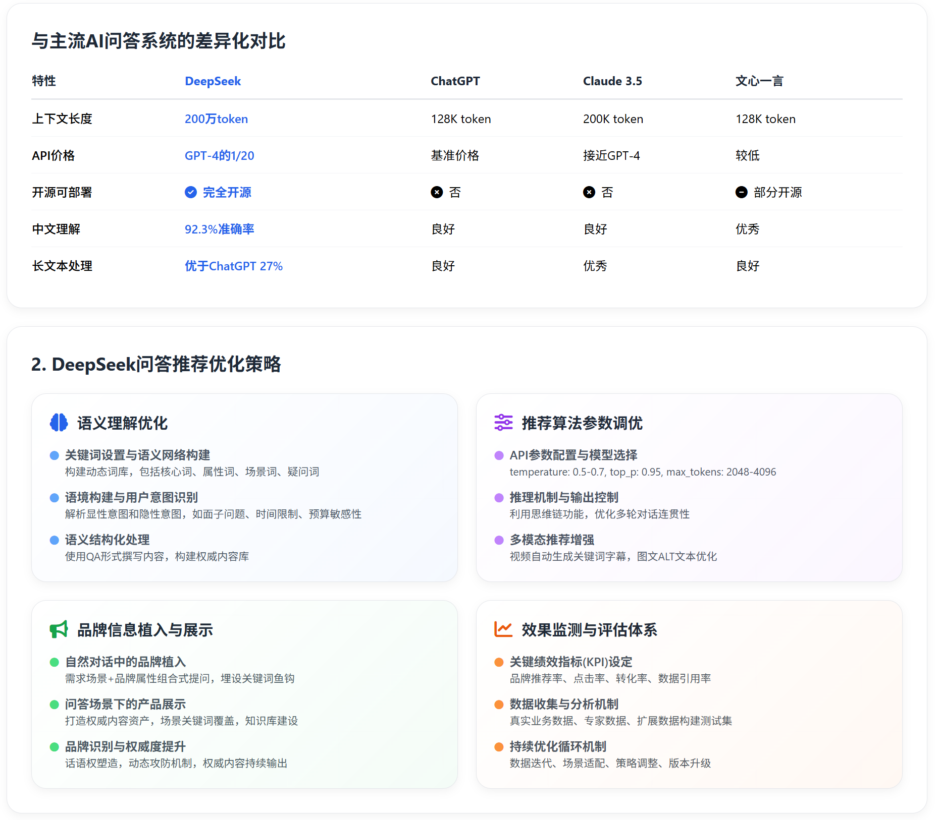Click the chart line icon beside 效果监测与评估体系

click(503, 629)
